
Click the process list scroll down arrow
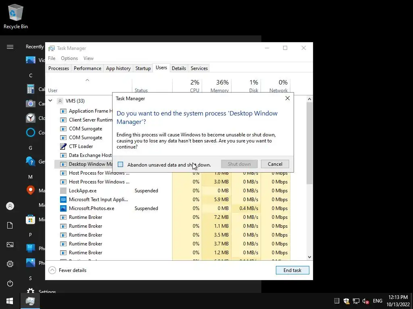[309, 257]
